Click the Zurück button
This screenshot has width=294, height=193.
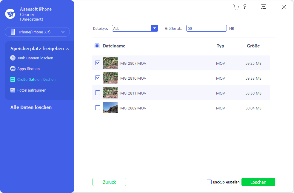pyautogui.click(x=109, y=182)
